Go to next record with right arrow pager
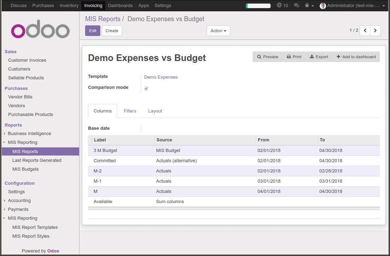390x256 pixels. tap(375, 31)
